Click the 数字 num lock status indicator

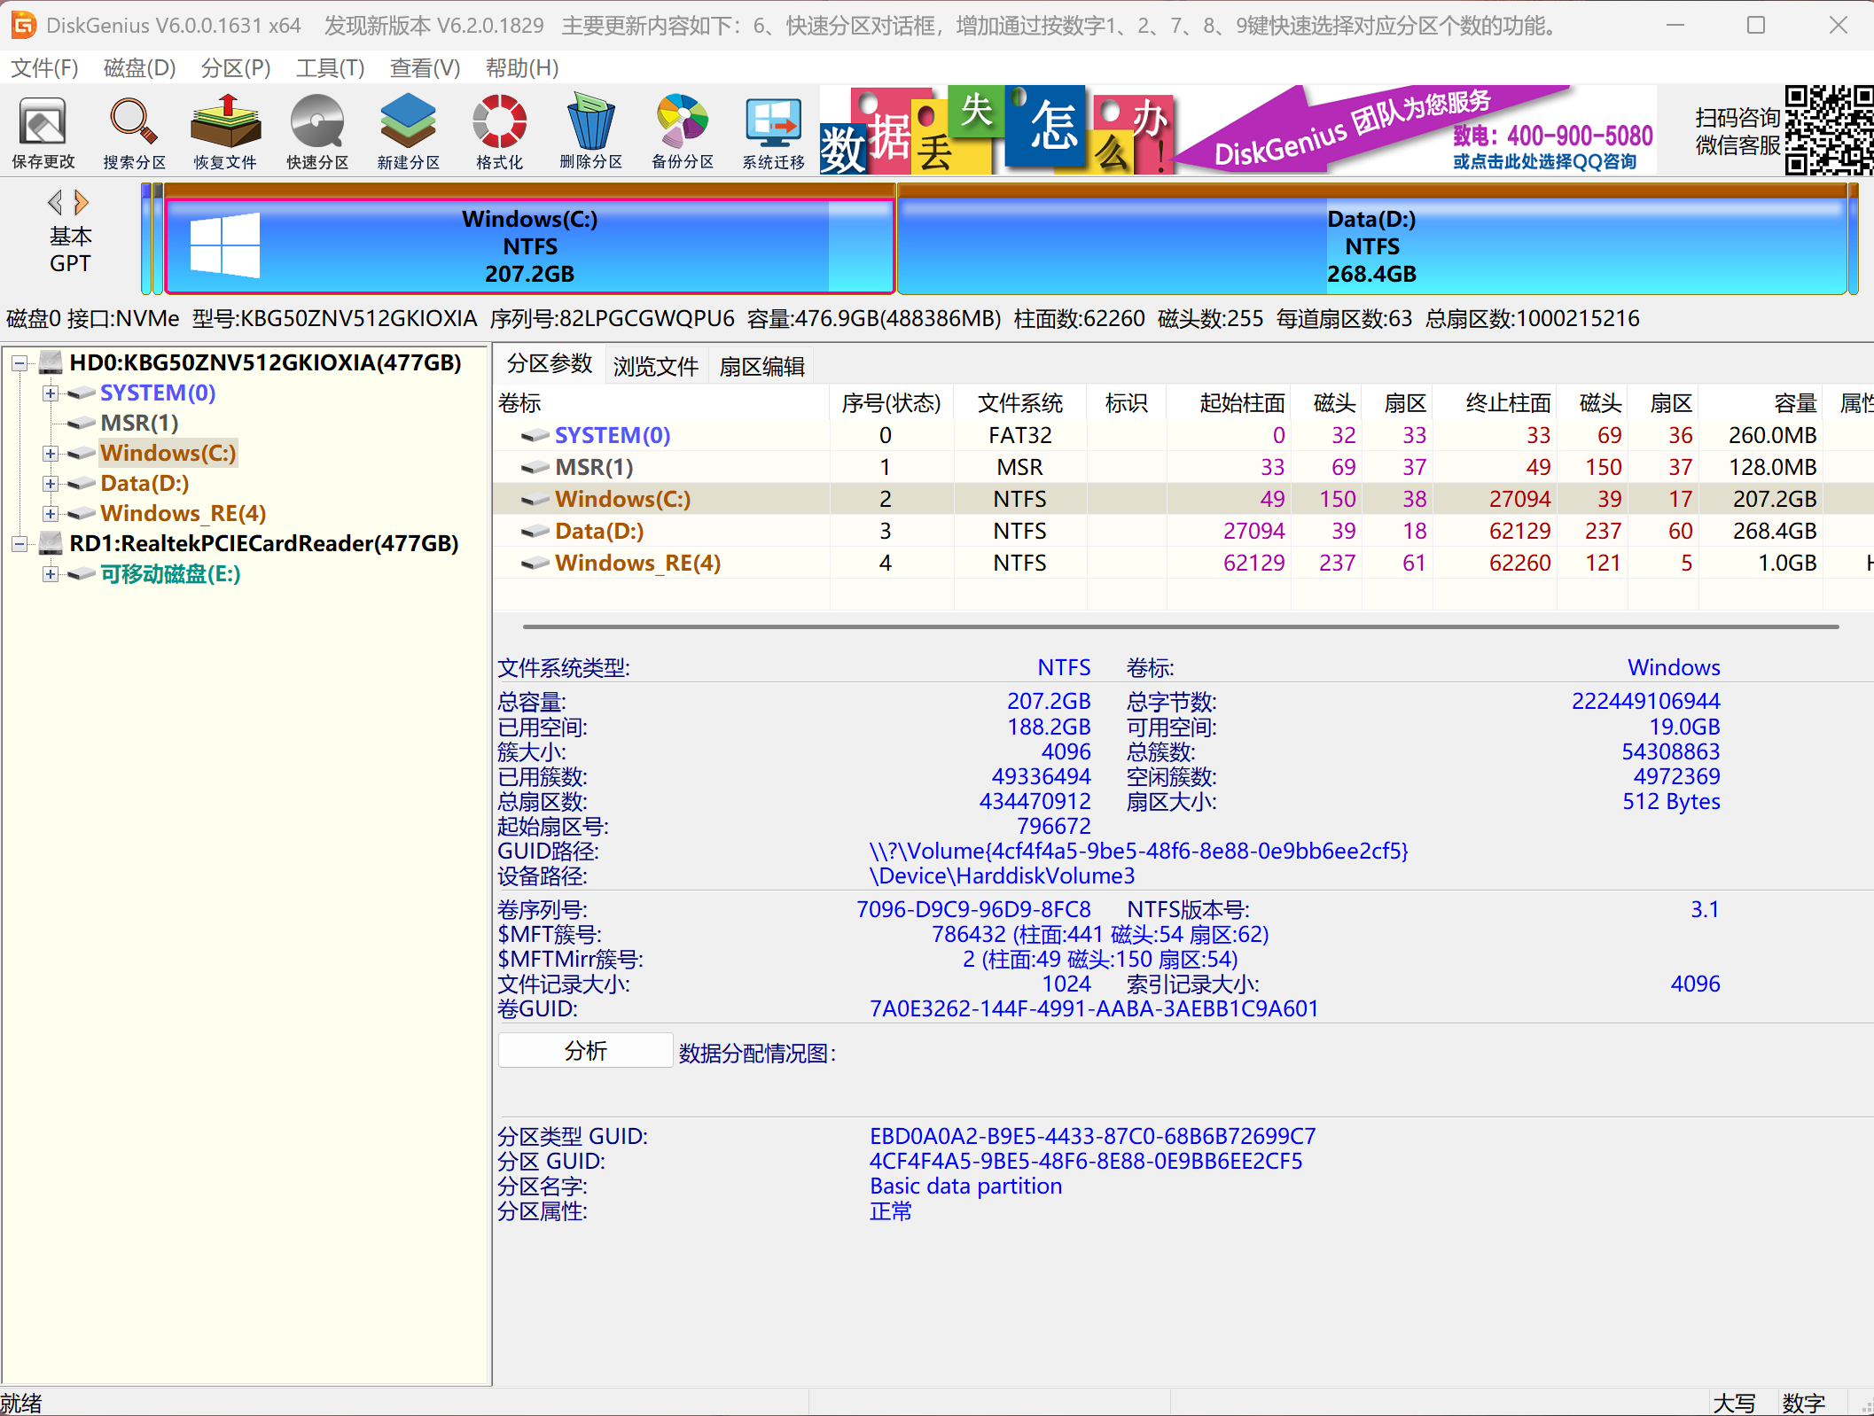[1804, 1403]
